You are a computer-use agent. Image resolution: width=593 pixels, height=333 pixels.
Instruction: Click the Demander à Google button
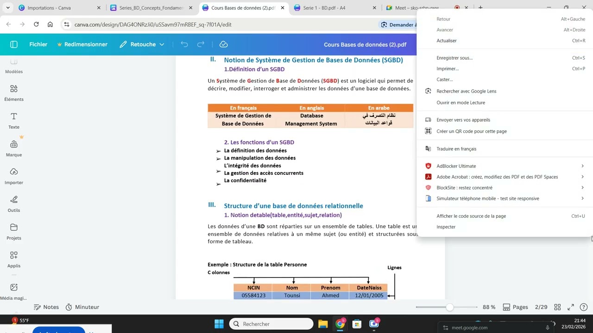(x=397, y=25)
